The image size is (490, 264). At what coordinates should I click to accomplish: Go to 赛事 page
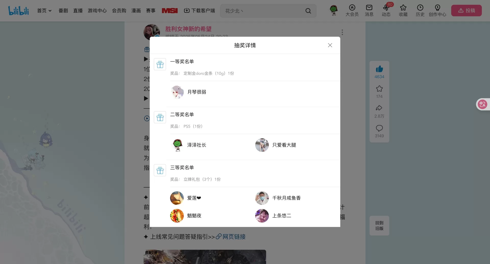(151, 10)
